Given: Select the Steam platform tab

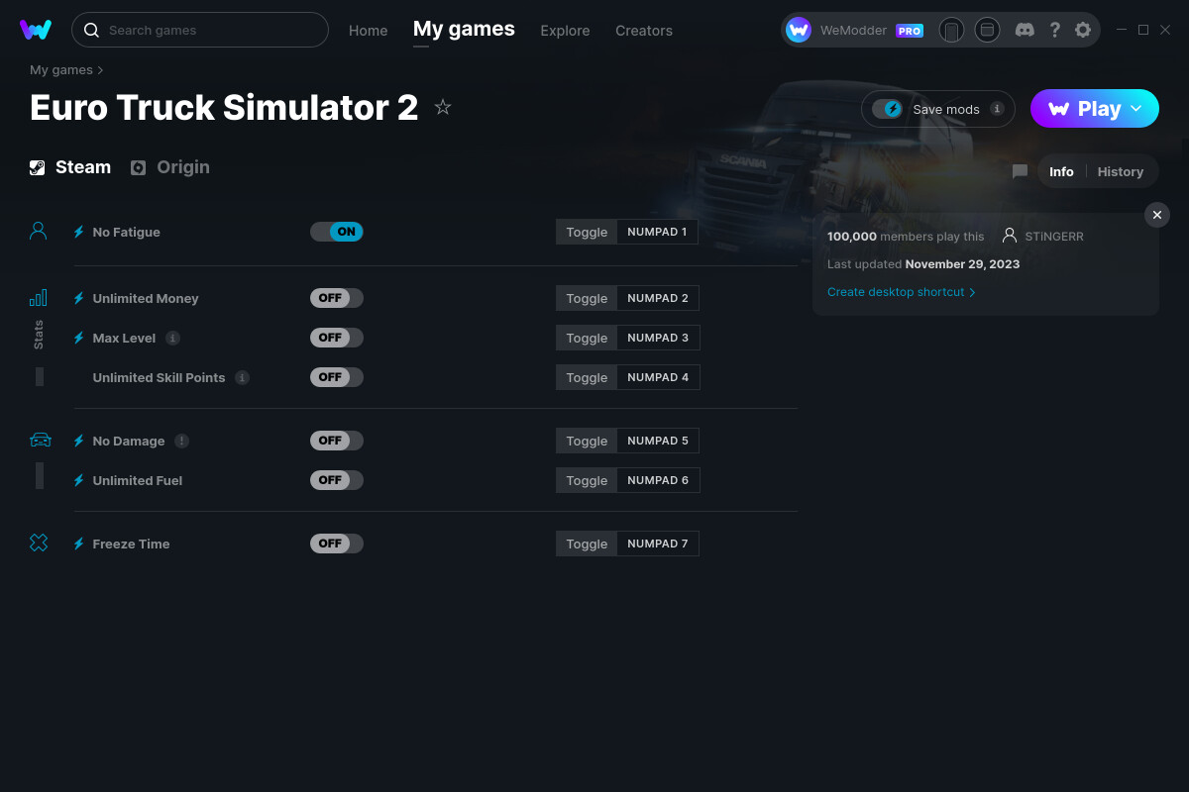Looking at the screenshot, I should pyautogui.click(x=70, y=167).
